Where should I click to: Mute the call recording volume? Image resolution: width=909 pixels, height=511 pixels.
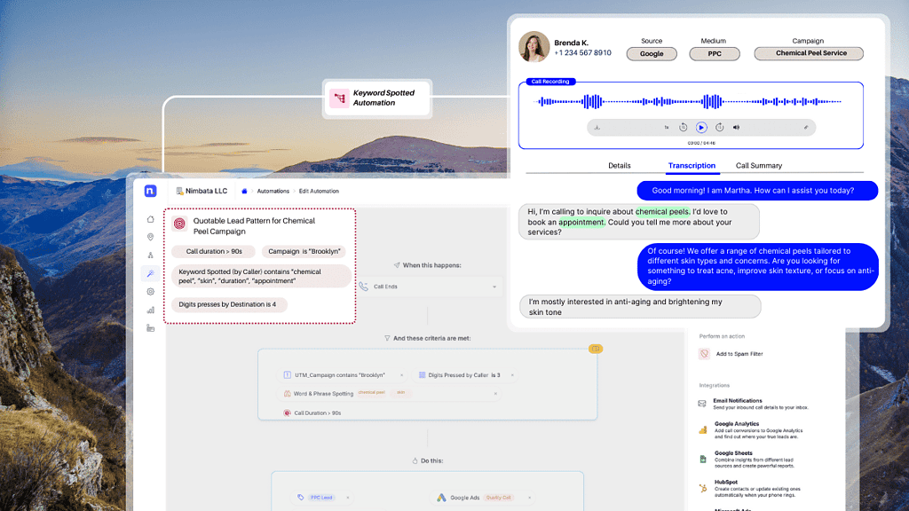pyautogui.click(x=736, y=128)
